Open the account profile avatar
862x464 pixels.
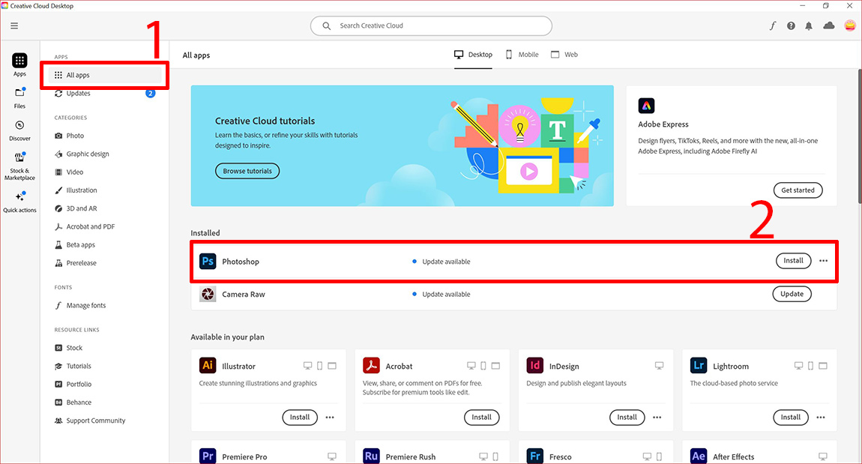coord(850,25)
